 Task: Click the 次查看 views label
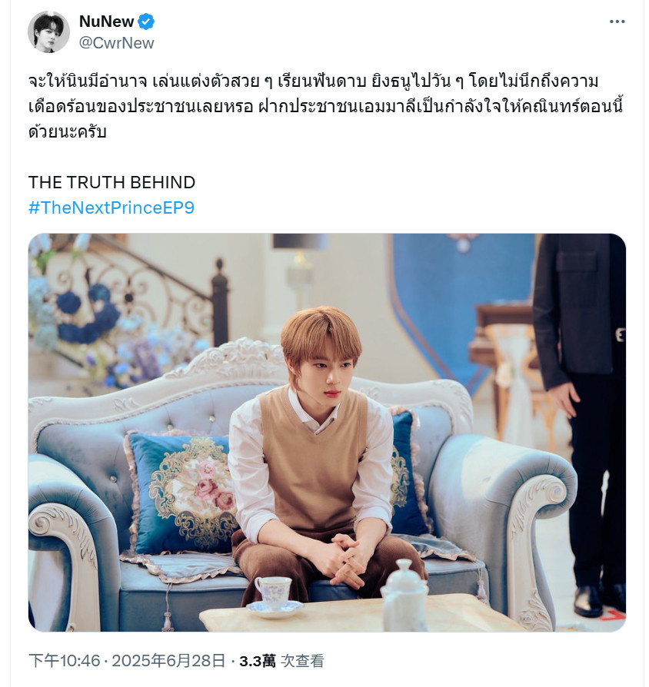[302, 661]
